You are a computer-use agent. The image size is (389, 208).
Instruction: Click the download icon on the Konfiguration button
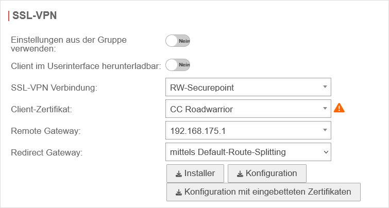(240, 174)
